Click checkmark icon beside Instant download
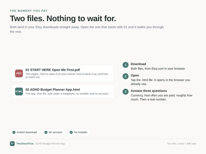The width and height of the screenshot is (206, 154). [14, 132]
